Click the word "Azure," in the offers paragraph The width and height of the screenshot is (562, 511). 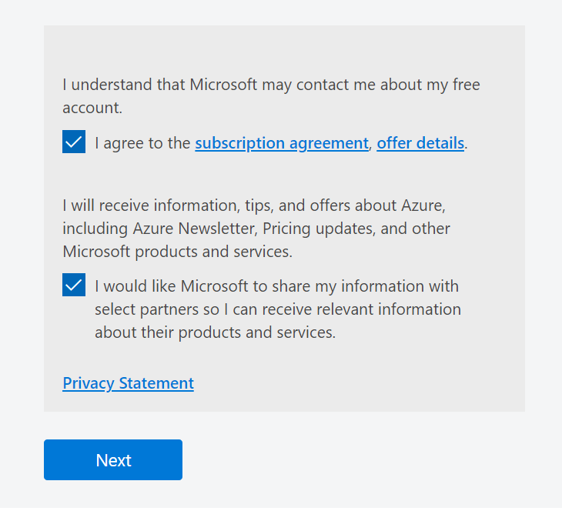point(423,205)
